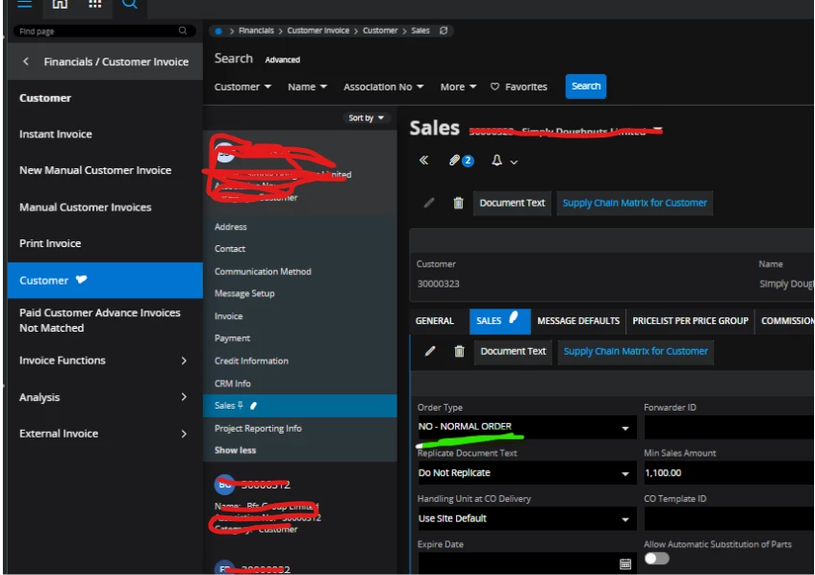Switch to PRICELIST PER PRICE GROUP tab

tap(690, 321)
